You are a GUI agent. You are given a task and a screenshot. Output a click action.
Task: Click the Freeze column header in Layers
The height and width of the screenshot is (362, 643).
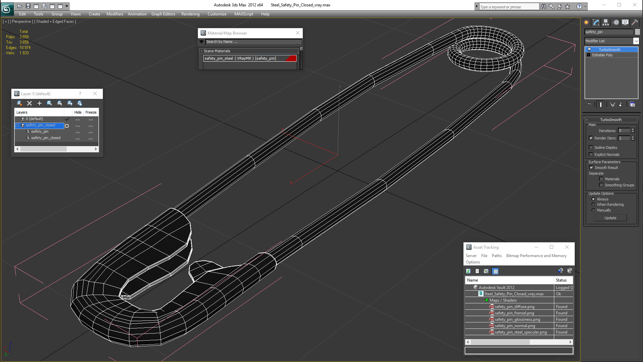click(91, 112)
